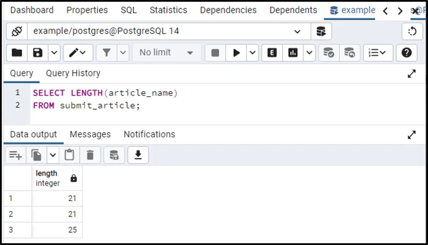Click the Stop query square button
Screen dimensions: 428x245
click(215, 53)
